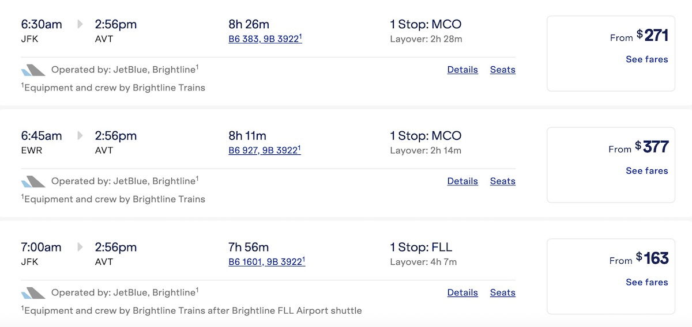
Task: Click arrow icon next to 6:45am departure
Action: click(80, 136)
